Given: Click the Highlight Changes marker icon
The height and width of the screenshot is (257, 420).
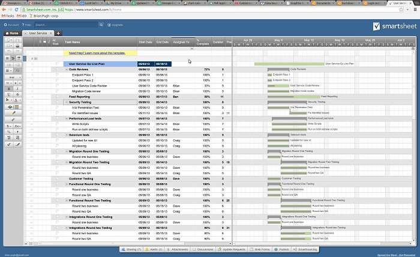Looking at the screenshot, I should pyautogui.click(x=13, y=113).
